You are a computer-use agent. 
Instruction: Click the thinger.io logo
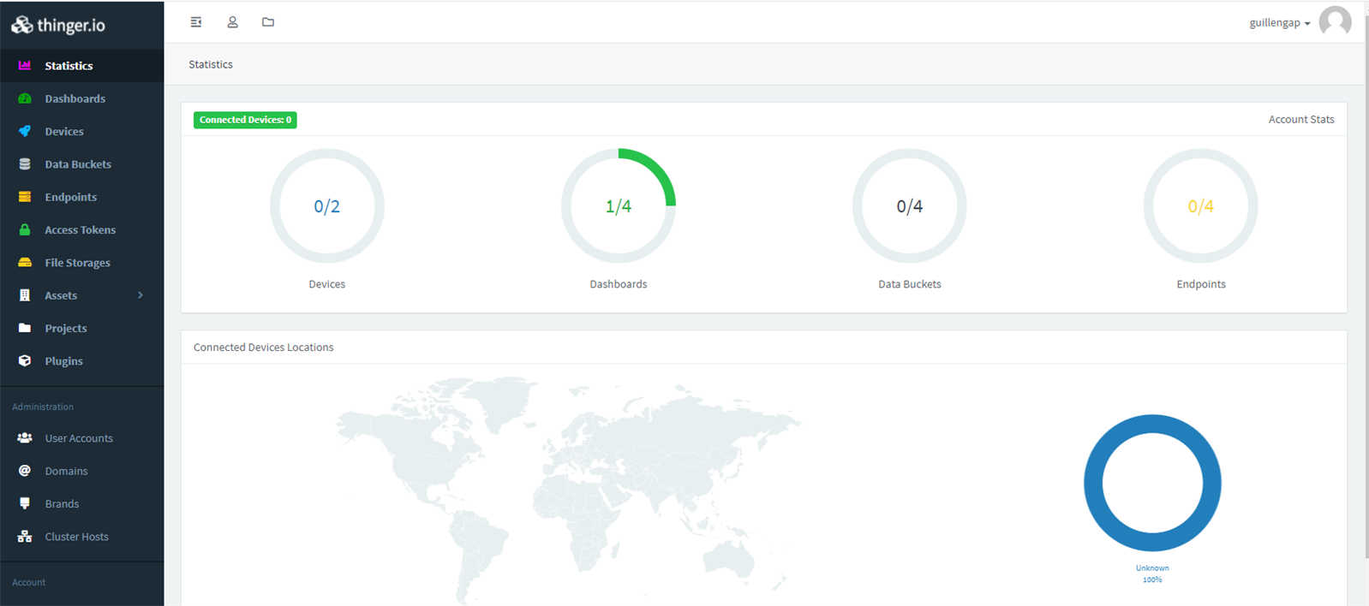pyautogui.click(x=58, y=25)
